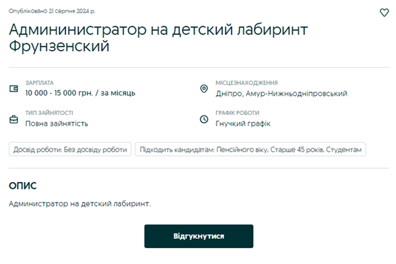
Task: Click the location pin icon
Action: point(204,88)
